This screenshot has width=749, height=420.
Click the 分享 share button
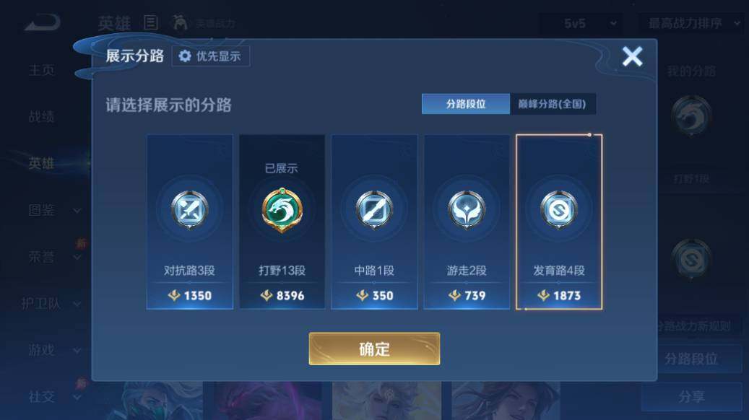click(x=691, y=397)
